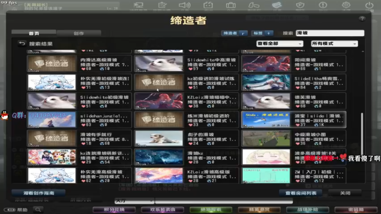Click the 练※滑坡初级进阶 title
Viewport: 381px width, 214px height.
click(209, 116)
